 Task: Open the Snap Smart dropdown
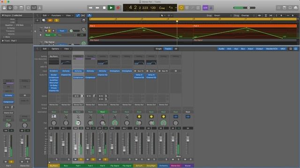point(222,15)
